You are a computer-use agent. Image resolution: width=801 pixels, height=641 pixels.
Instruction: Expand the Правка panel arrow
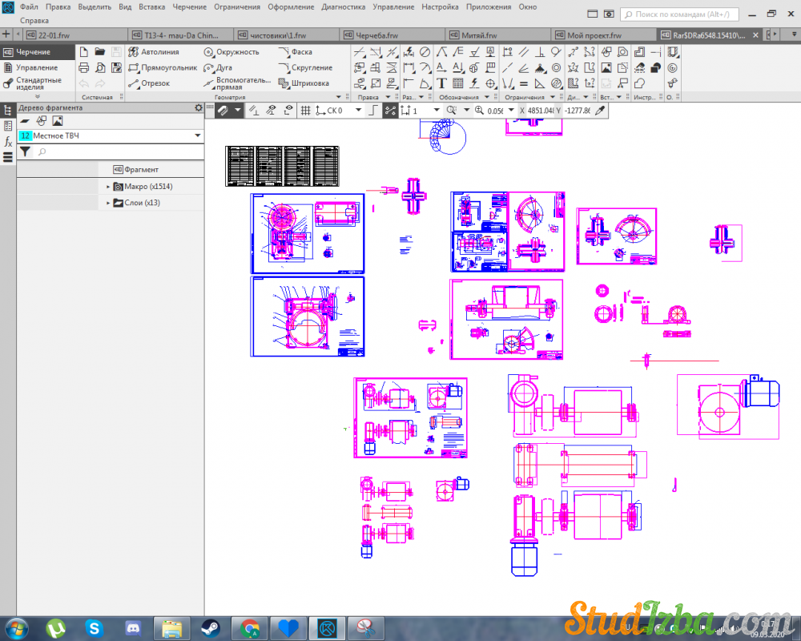(x=388, y=97)
